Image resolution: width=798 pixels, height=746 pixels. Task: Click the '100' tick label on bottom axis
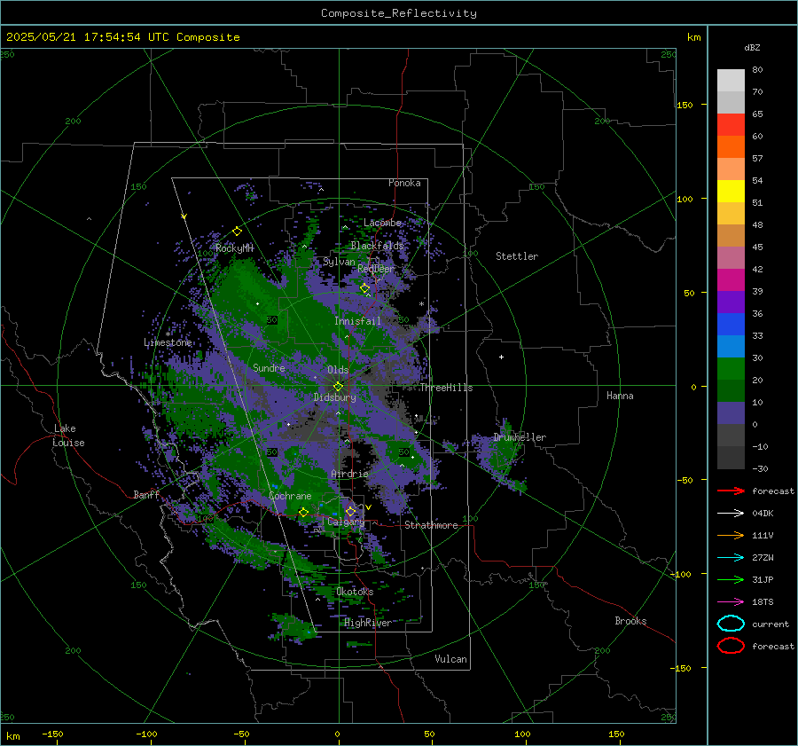[522, 734]
